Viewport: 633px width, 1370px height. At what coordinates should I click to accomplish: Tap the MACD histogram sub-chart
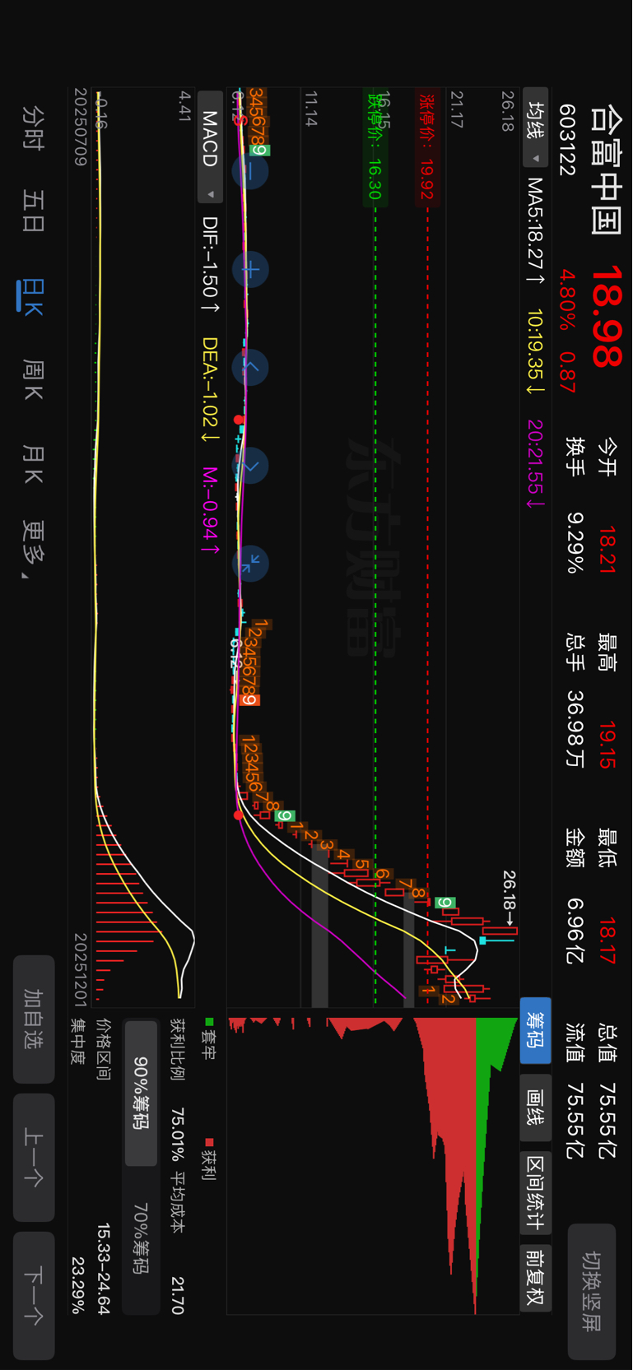coord(144,547)
